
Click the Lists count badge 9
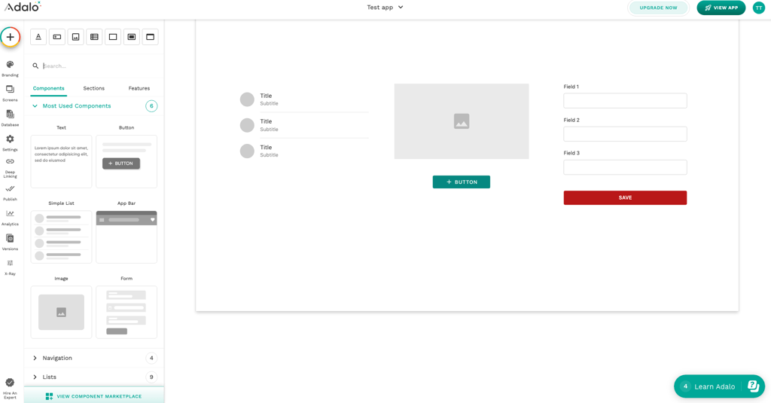[151, 377]
